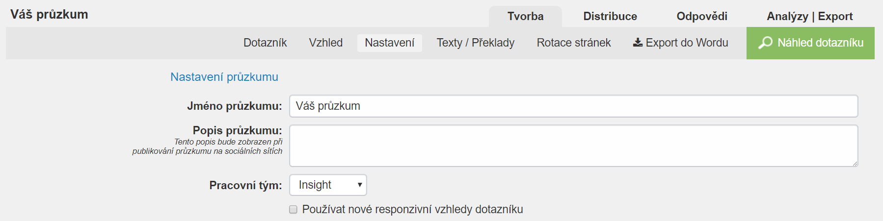Open the Pracovní tým dropdown

pyautogui.click(x=328, y=185)
